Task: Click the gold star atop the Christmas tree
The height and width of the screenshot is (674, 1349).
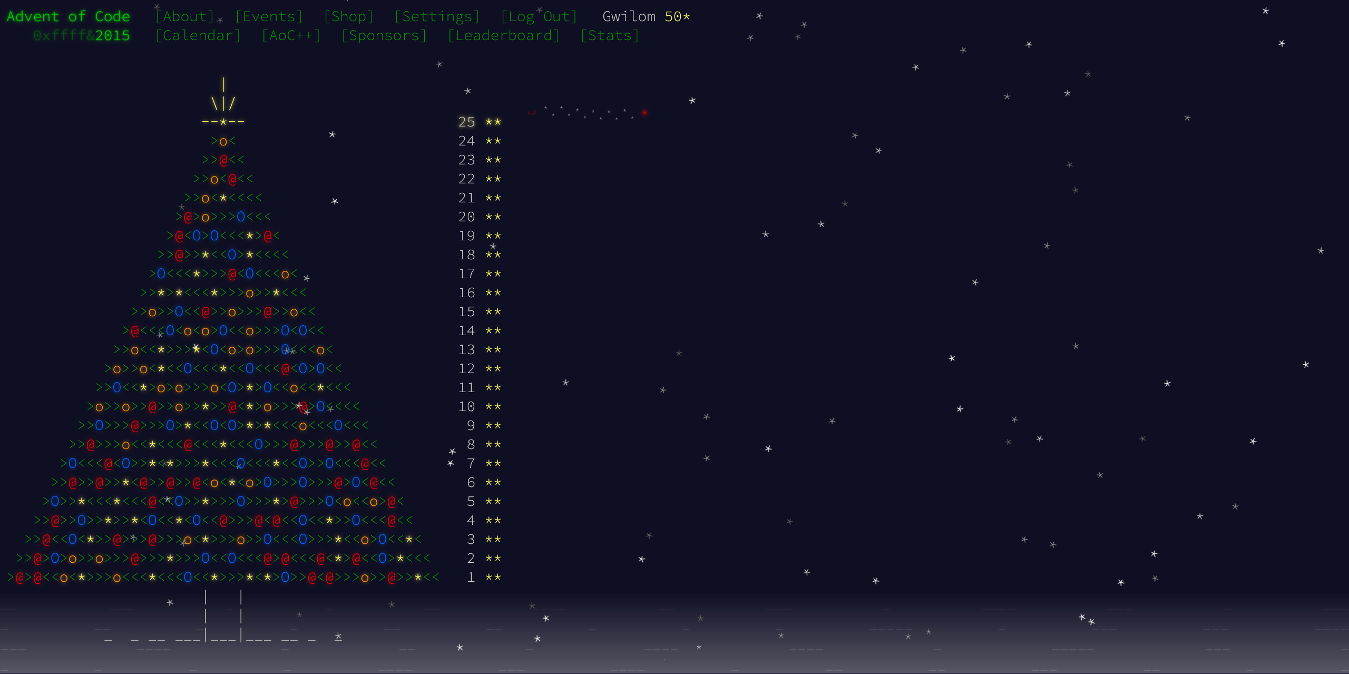Action: pyautogui.click(x=223, y=121)
